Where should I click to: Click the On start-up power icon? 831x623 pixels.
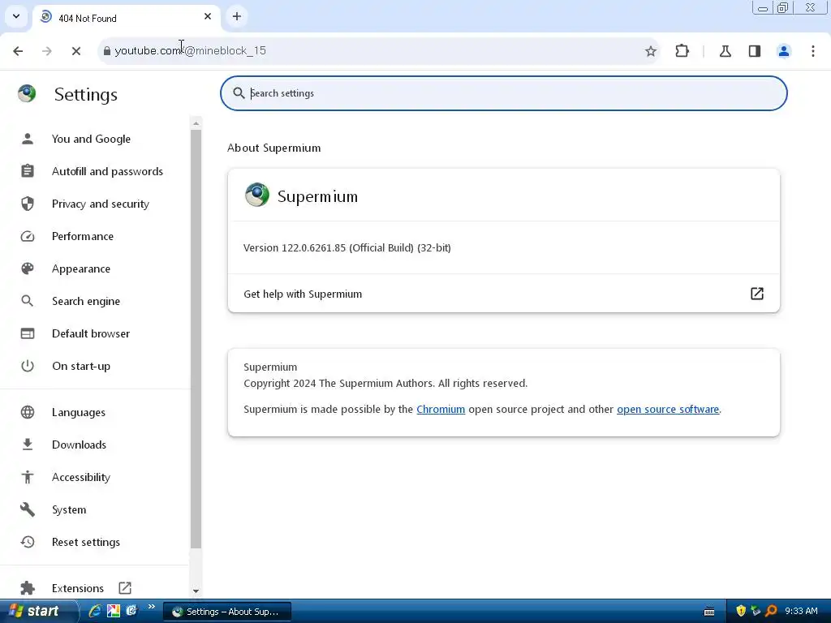pyautogui.click(x=28, y=366)
